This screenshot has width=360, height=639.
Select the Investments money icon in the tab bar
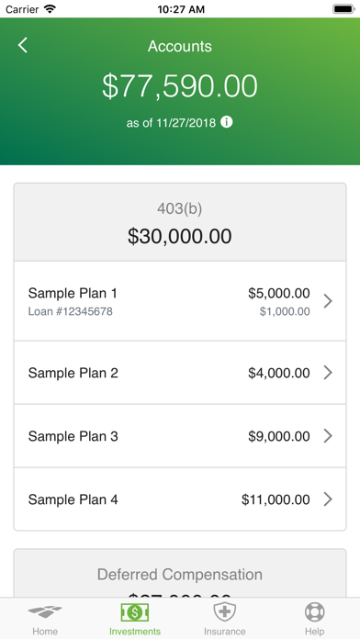click(135, 612)
